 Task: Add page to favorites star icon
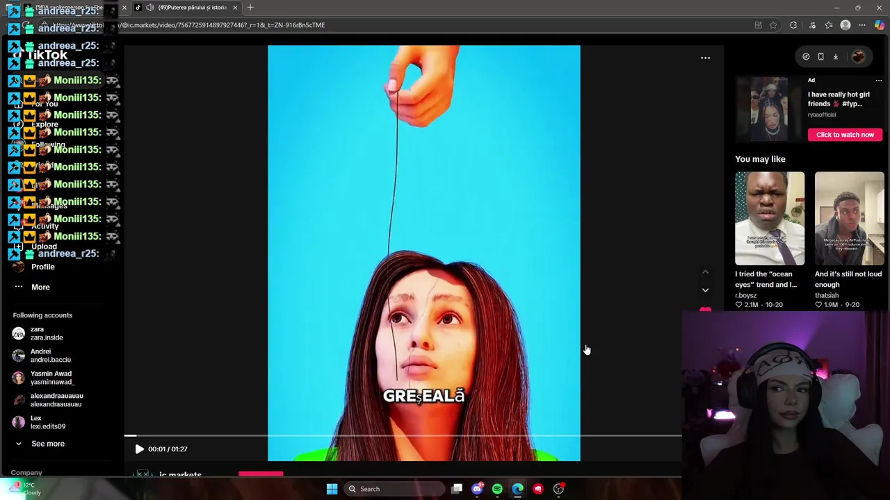773,25
